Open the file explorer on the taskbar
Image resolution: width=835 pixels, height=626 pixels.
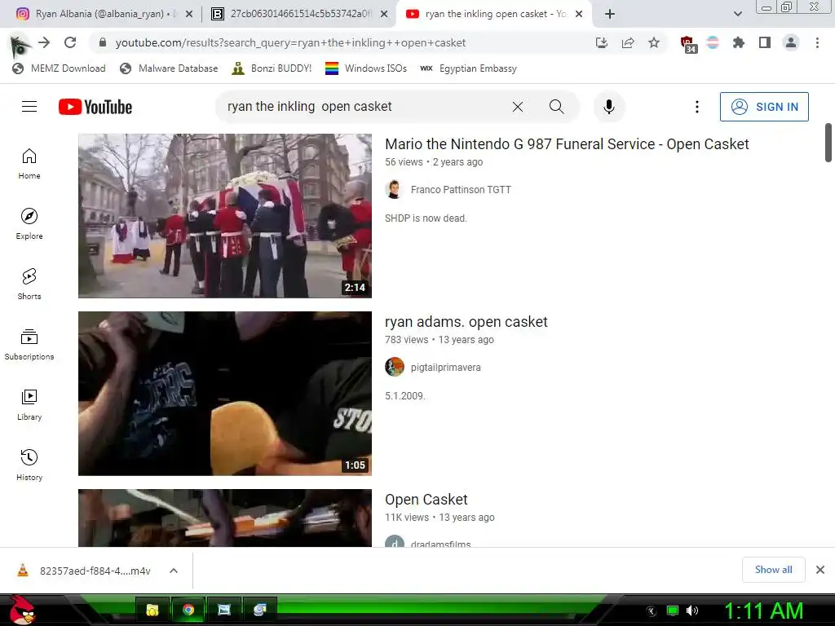(152, 610)
